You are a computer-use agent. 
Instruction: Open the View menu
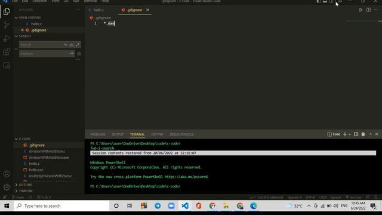(x=56, y=1)
